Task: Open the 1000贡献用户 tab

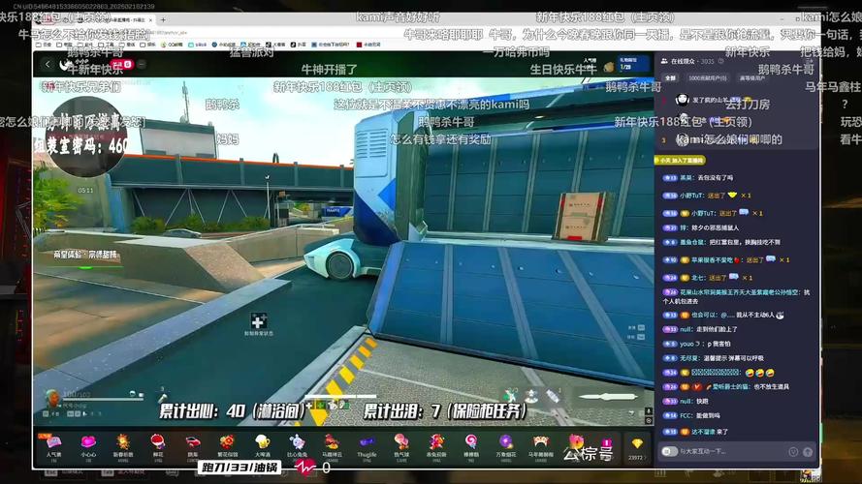Action: point(707,77)
